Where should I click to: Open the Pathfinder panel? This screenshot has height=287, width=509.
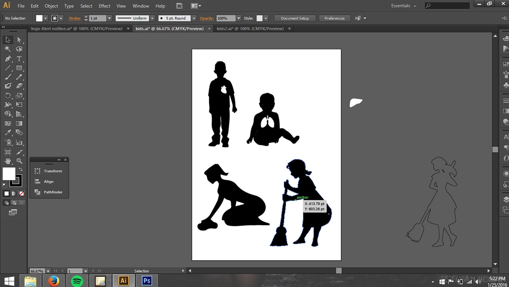pyautogui.click(x=49, y=192)
